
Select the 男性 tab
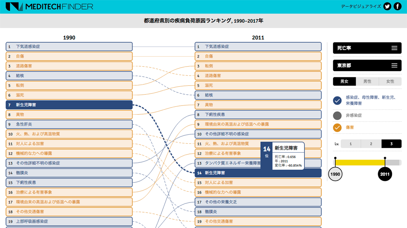[x=367, y=81]
